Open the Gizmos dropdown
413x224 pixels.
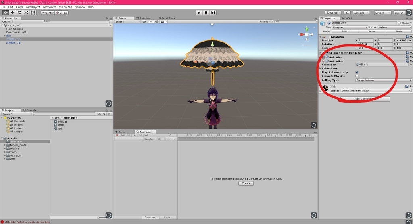click(265, 22)
